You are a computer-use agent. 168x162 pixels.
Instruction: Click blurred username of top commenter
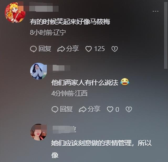(44, 7)
